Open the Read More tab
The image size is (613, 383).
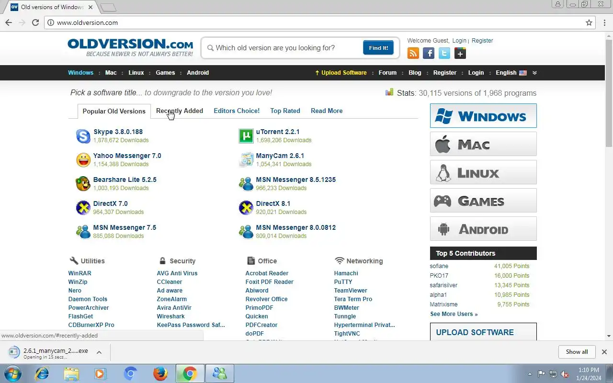coord(327,111)
